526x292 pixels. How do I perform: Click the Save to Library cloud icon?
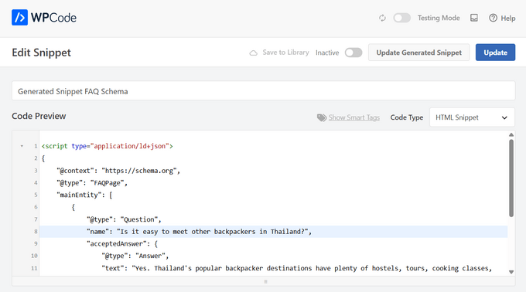[253, 53]
